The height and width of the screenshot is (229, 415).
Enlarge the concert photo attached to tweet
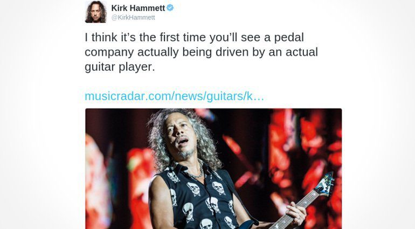coord(213,169)
